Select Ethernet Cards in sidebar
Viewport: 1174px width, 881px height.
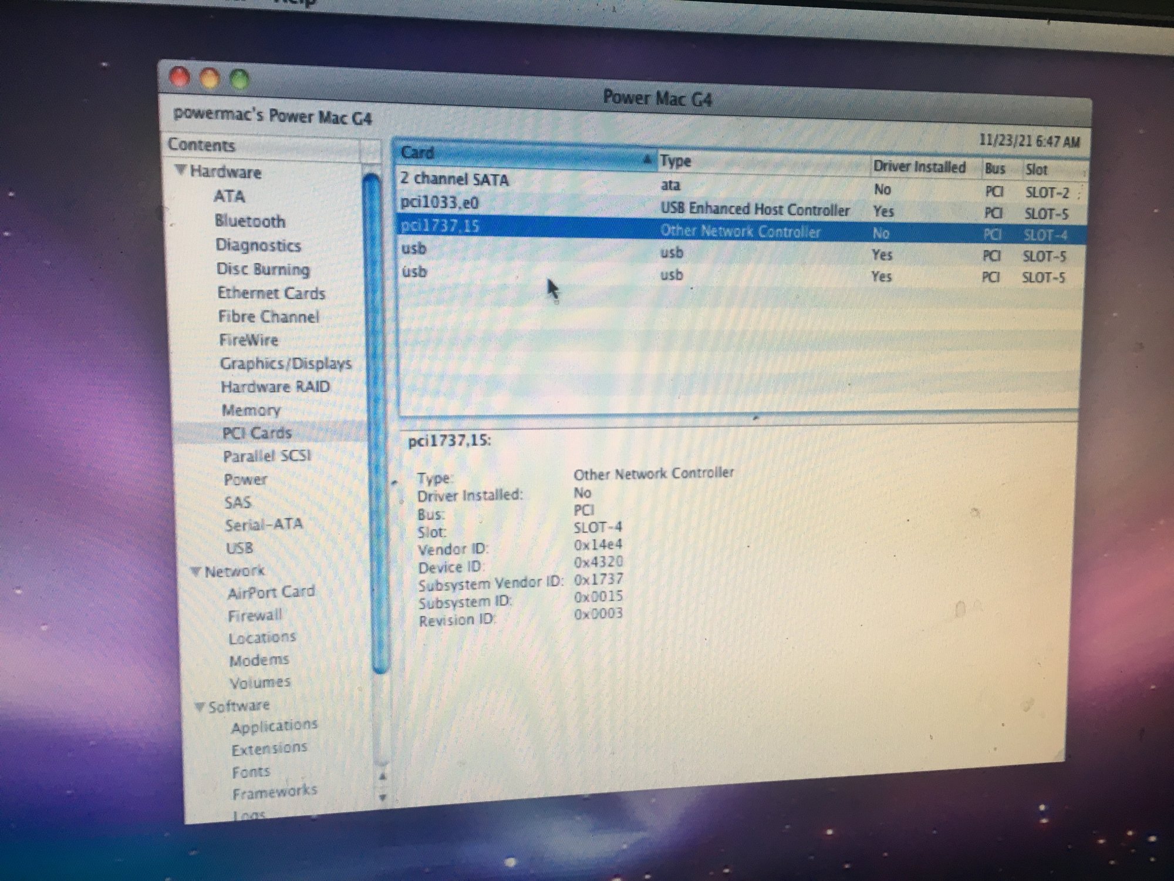271,293
